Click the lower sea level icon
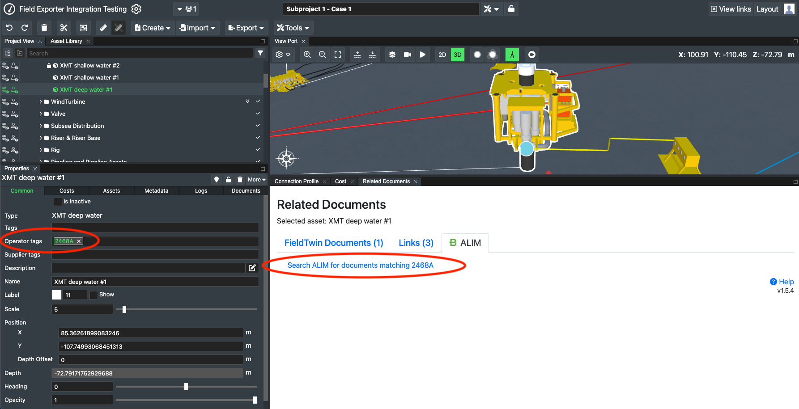Screen dimensions: 799x409 373,55
